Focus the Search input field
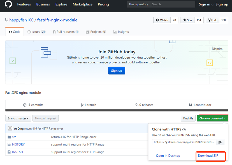This screenshot has height=165, width=232. 173,4
